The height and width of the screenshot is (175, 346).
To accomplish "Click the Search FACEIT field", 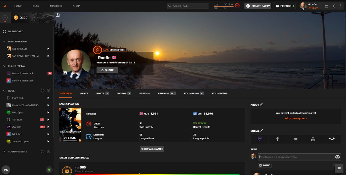I will (188, 6).
